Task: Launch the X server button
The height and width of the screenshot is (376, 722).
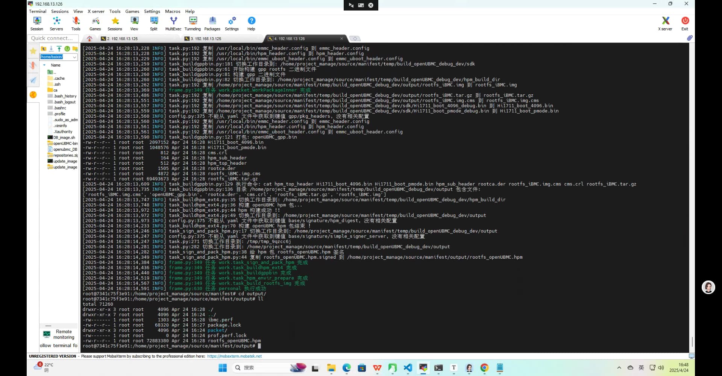Action: (x=665, y=23)
